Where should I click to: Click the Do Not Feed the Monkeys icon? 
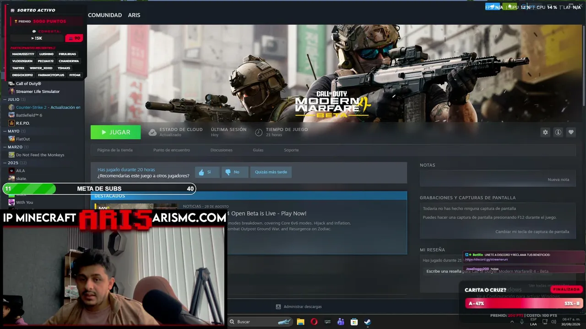(x=11, y=155)
